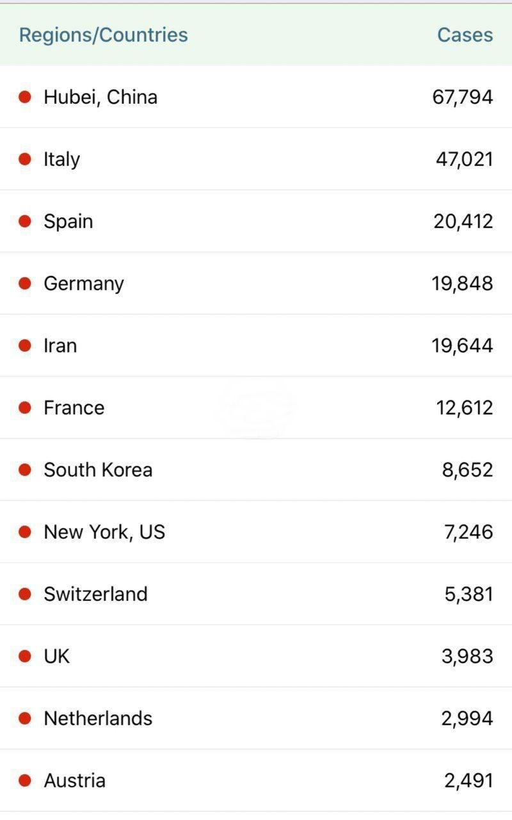The width and height of the screenshot is (512, 820).
Task: Click the Iran country label
Action: tap(60, 345)
